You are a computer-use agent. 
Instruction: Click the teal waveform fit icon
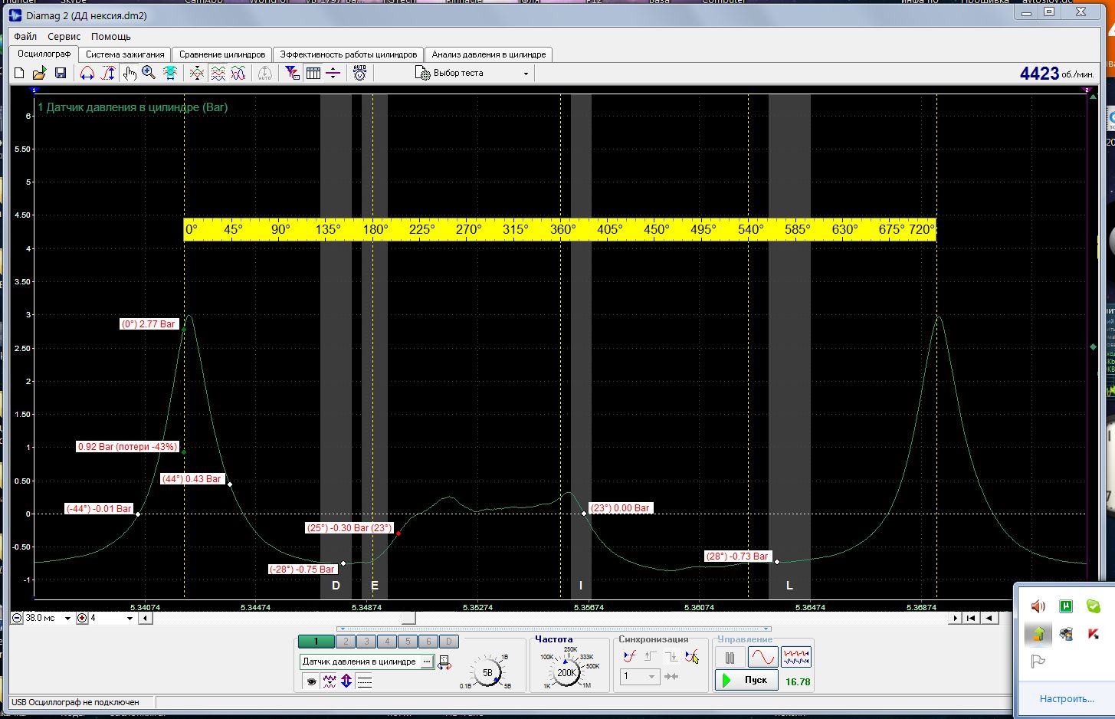pos(170,73)
